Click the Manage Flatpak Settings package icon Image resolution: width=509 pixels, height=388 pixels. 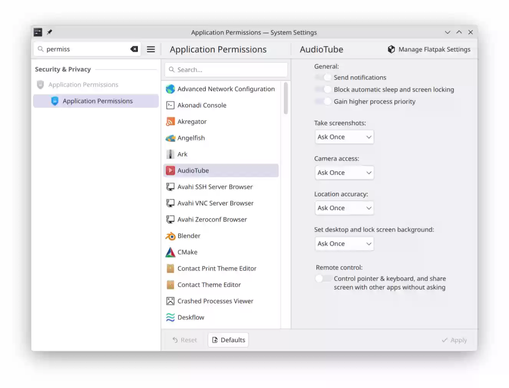click(x=391, y=49)
